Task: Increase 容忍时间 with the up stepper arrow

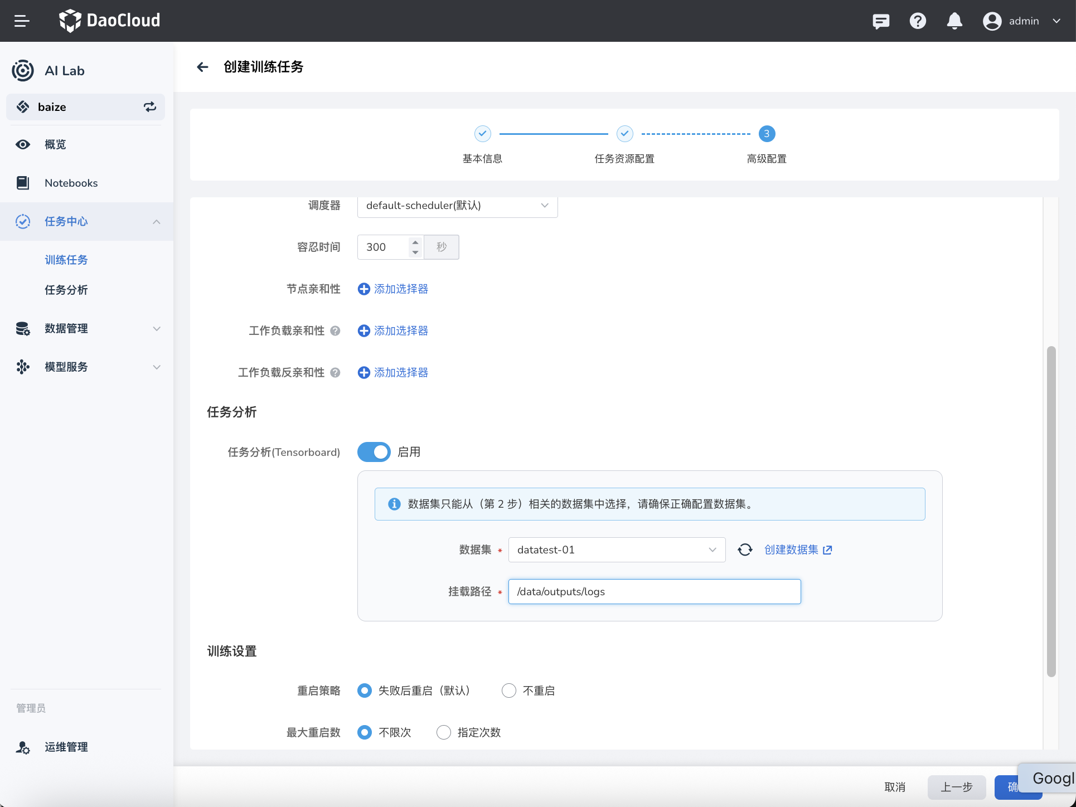Action: [x=415, y=242]
